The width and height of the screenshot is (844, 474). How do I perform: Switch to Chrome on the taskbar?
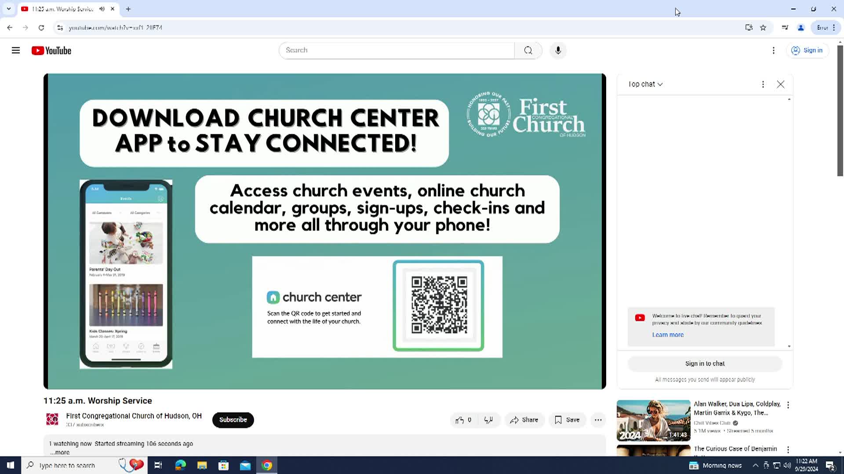[x=267, y=465]
